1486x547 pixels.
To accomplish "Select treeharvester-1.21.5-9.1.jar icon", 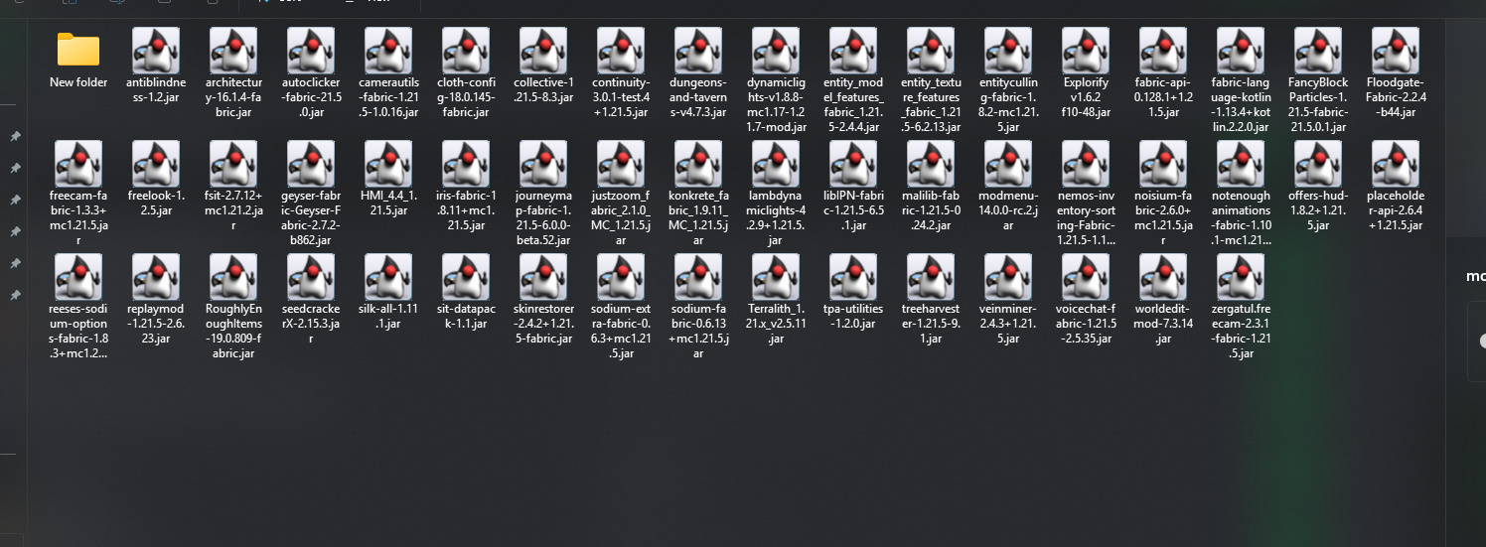I will [x=931, y=277].
